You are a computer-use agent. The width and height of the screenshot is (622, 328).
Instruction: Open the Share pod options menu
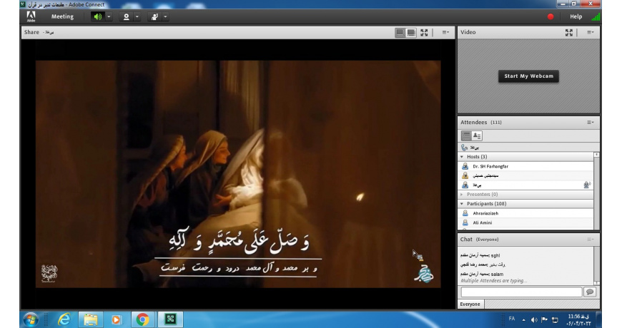click(445, 33)
